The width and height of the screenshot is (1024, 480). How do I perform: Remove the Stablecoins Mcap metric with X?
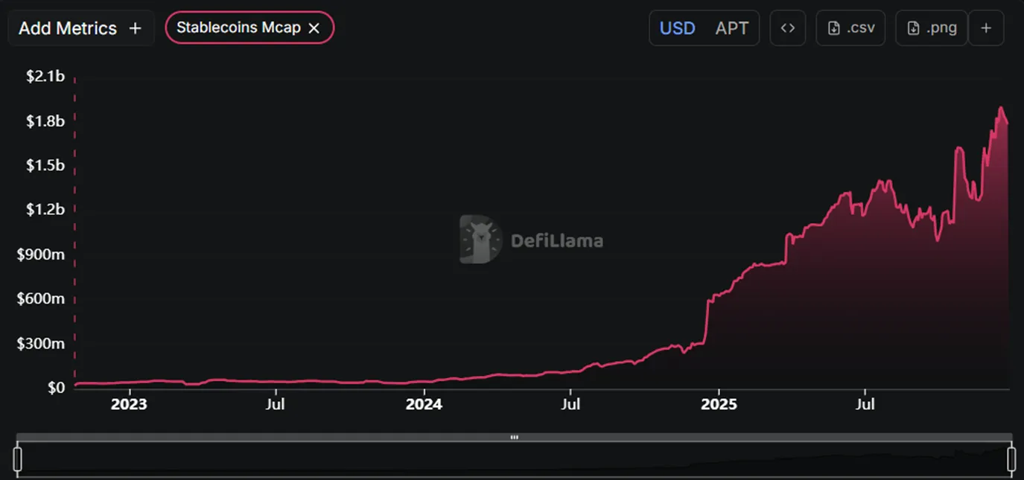314,28
